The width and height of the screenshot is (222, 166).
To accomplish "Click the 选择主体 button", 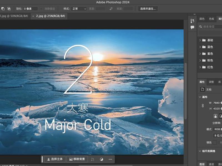I will coord(55,159).
